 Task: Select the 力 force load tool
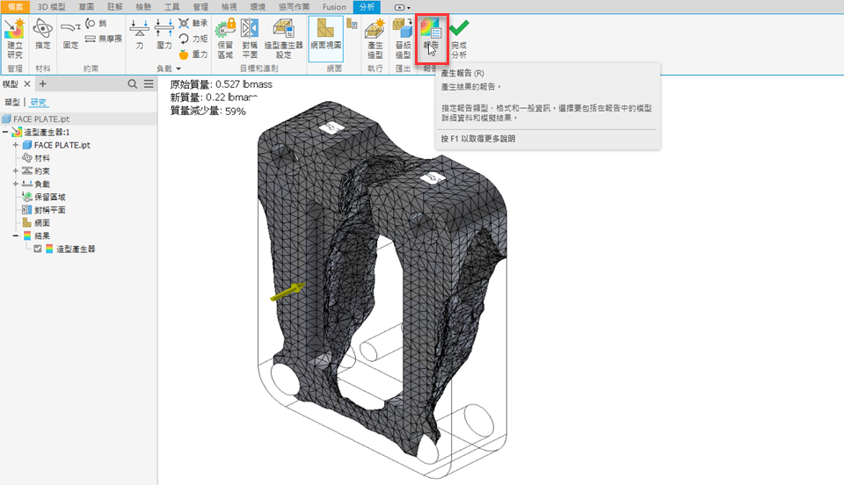[140, 34]
